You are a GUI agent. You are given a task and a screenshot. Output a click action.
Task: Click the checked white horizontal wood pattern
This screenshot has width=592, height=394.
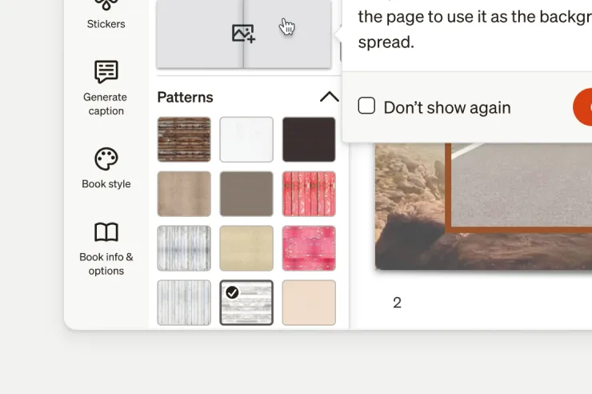point(246,303)
